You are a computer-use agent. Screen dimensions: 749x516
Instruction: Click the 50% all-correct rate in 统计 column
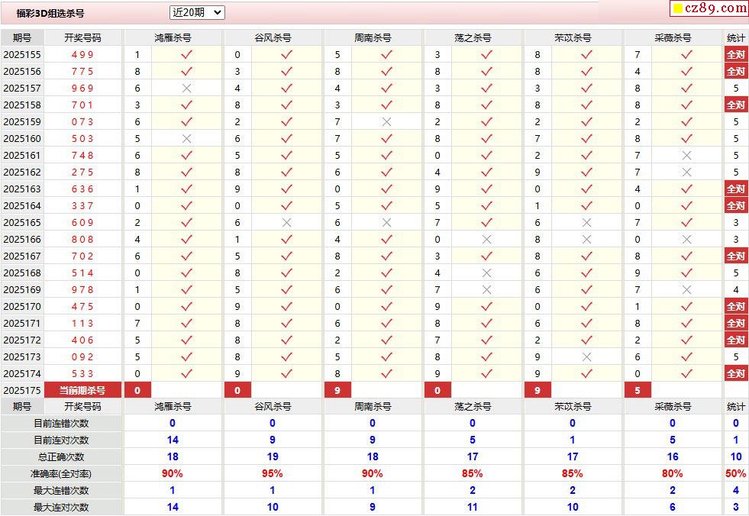point(735,473)
